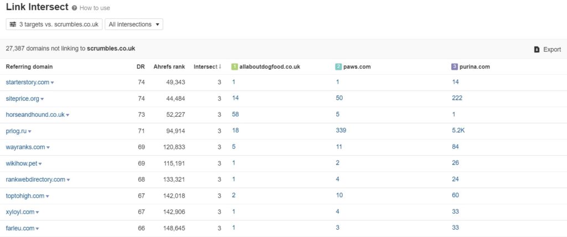Image resolution: width=567 pixels, height=237 pixels.
Task: Expand the prlog.ru dropdown arrow
Action: tap(30, 132)
